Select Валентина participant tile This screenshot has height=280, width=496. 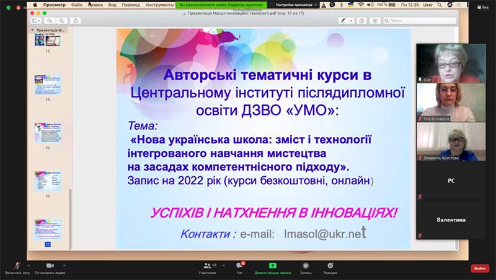[x=451, y=219]
